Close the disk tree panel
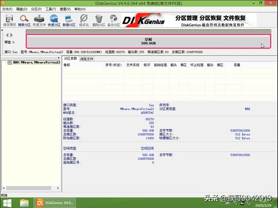The width and height of the screenshot is (278, 208). click(59, 58)
